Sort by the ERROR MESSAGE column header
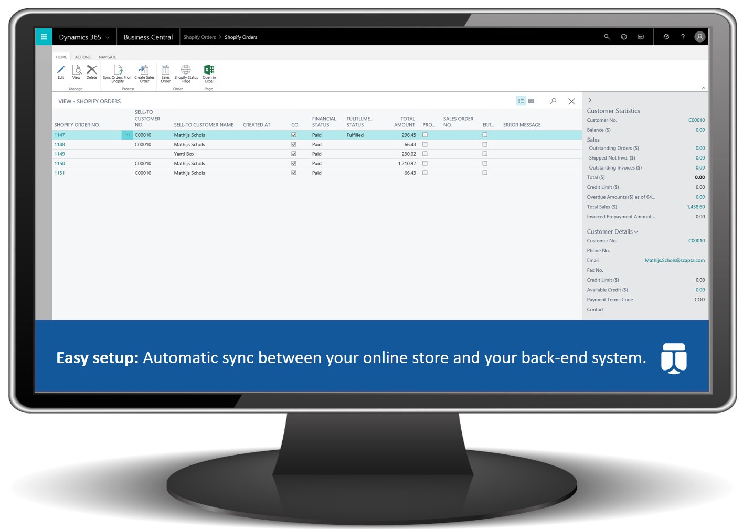Image resolution: width=743 pixels, height=529 pixels. point(522,125)
